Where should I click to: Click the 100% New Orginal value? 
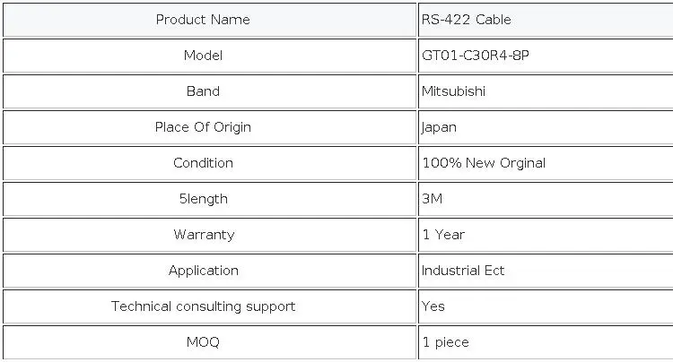tap(484, 163)
